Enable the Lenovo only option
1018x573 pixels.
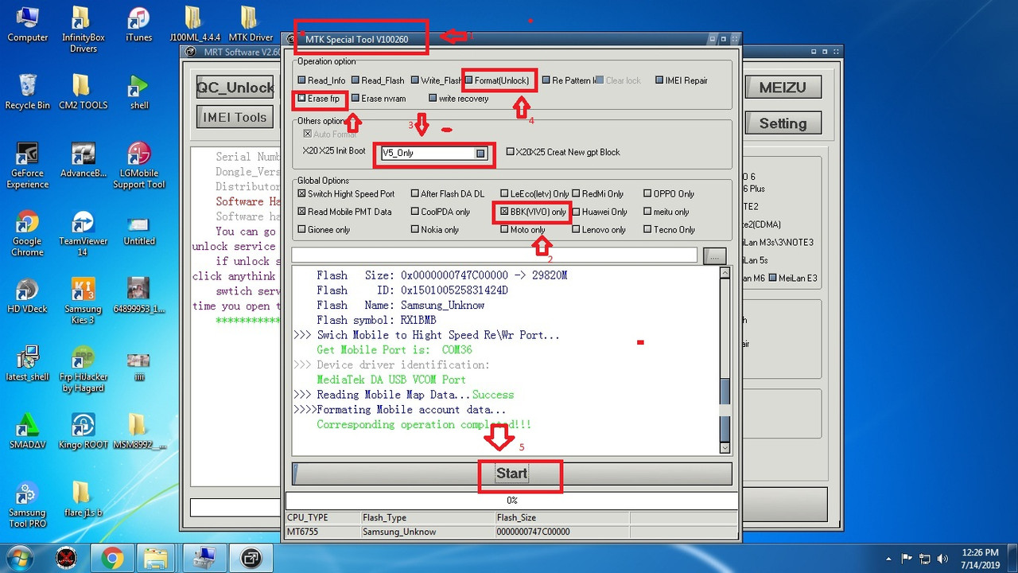(x=576, y=230)
